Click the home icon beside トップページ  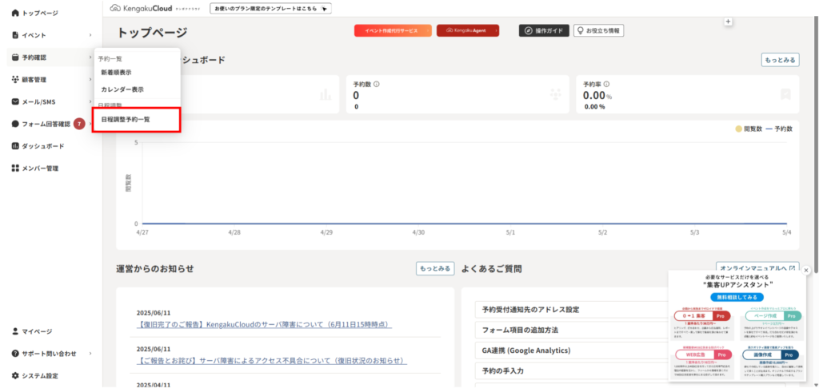[x=15, y=13]
